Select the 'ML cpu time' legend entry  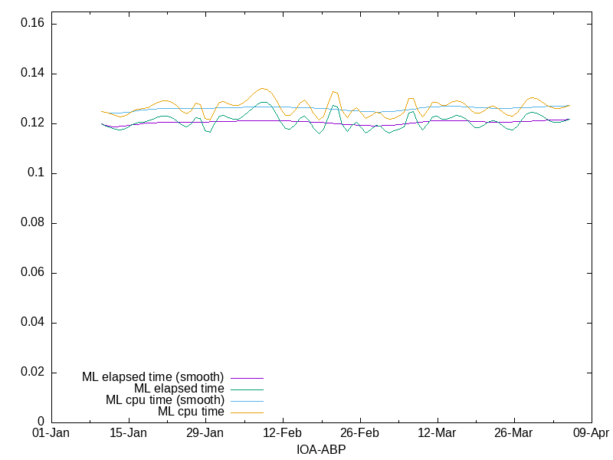click(191, 412)
